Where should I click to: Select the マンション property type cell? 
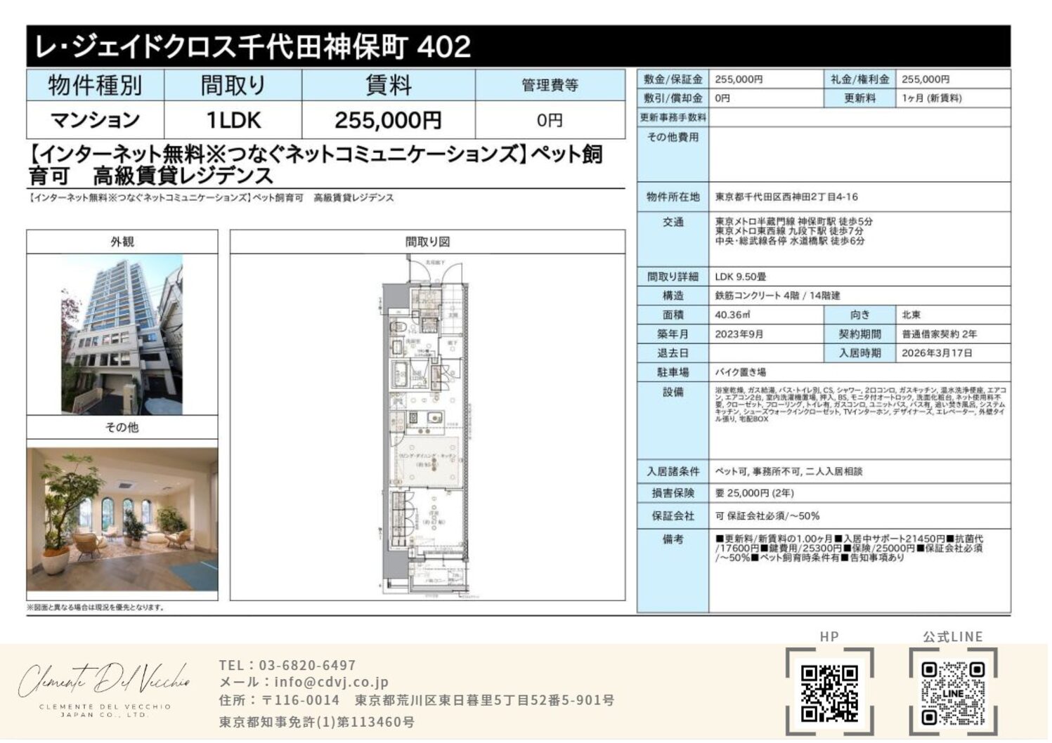click(x=95, y=120)
